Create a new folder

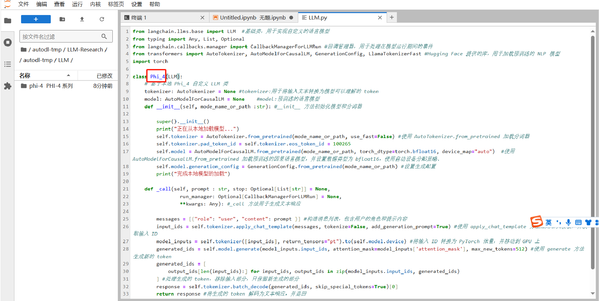pyautogui.click(x=62, y=19)
